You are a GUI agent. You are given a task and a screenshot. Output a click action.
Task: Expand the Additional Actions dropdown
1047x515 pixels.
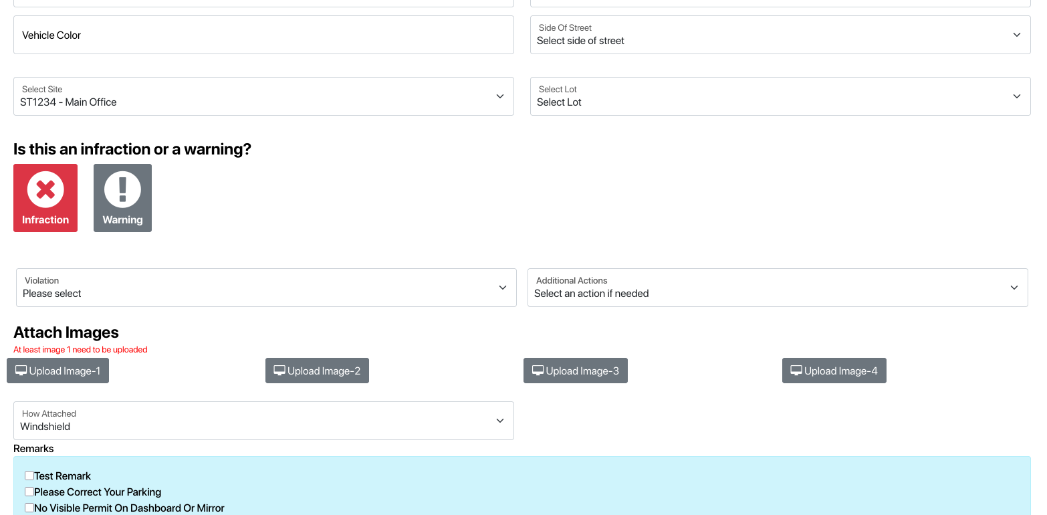pyautogui.click(x=777, y=288)
